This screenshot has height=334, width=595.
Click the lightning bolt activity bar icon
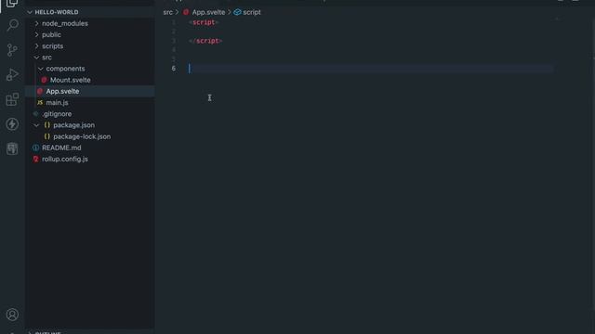[x=12, y=123]
